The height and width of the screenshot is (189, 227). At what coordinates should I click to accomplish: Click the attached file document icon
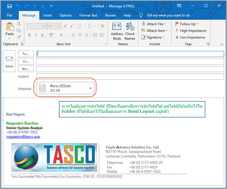(x=43, y=88)
